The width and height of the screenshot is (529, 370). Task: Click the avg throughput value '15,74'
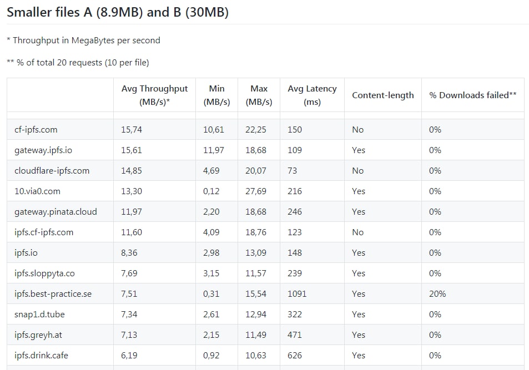pos(132,130)
